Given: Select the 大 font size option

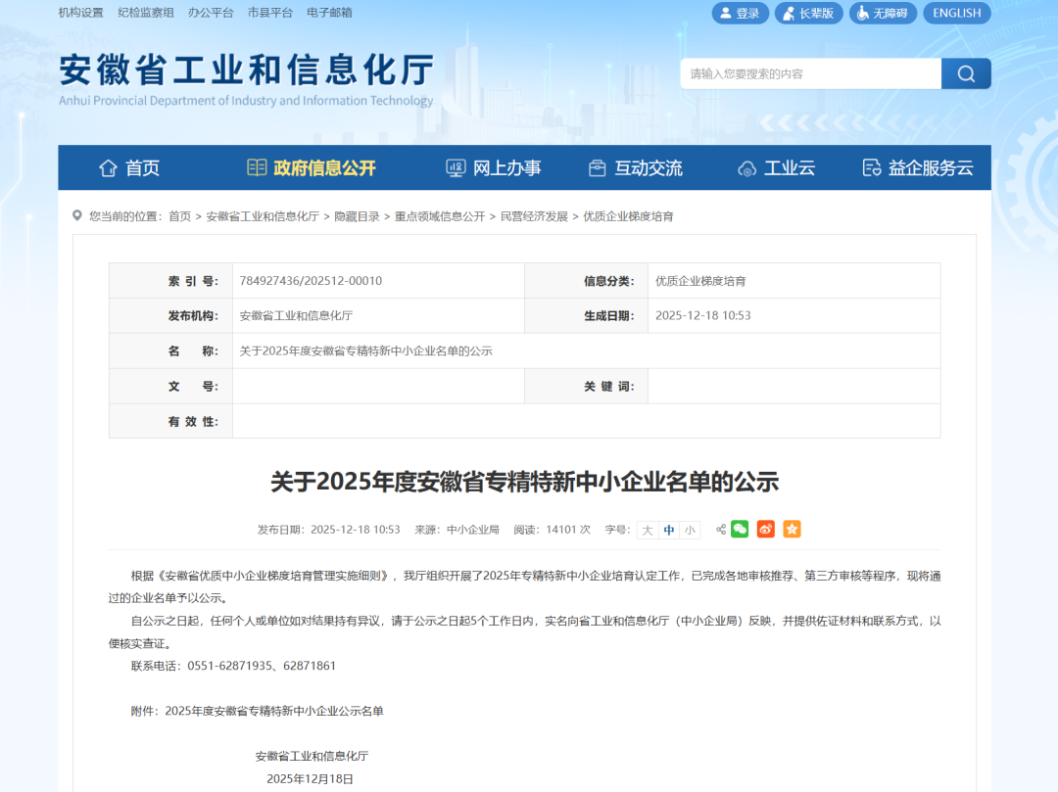Looking at the screenshot, I should click(x=649, y=529).
